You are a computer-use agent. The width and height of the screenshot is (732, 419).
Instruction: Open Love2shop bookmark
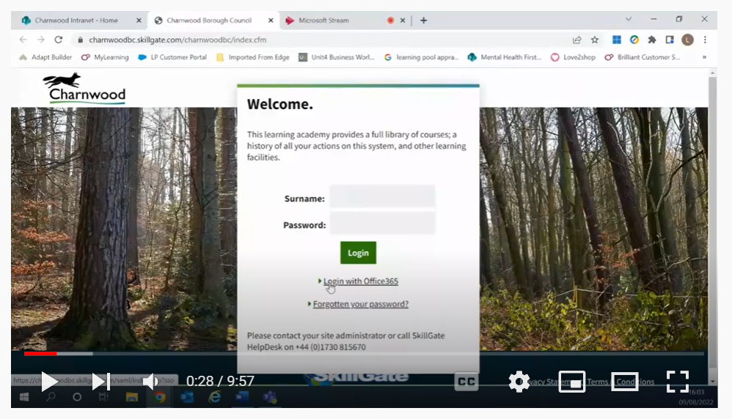(573, 57)
